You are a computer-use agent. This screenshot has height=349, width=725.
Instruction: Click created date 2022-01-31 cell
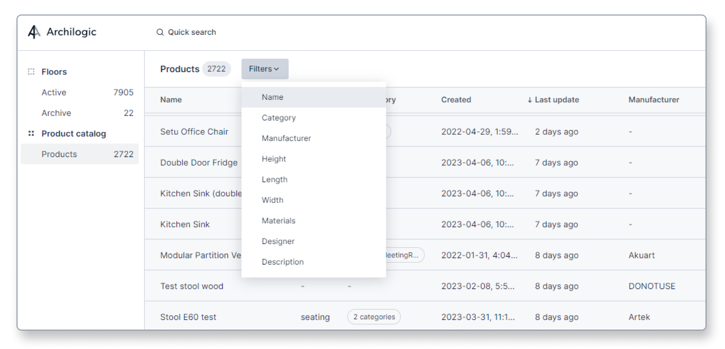tap(480, 255)
